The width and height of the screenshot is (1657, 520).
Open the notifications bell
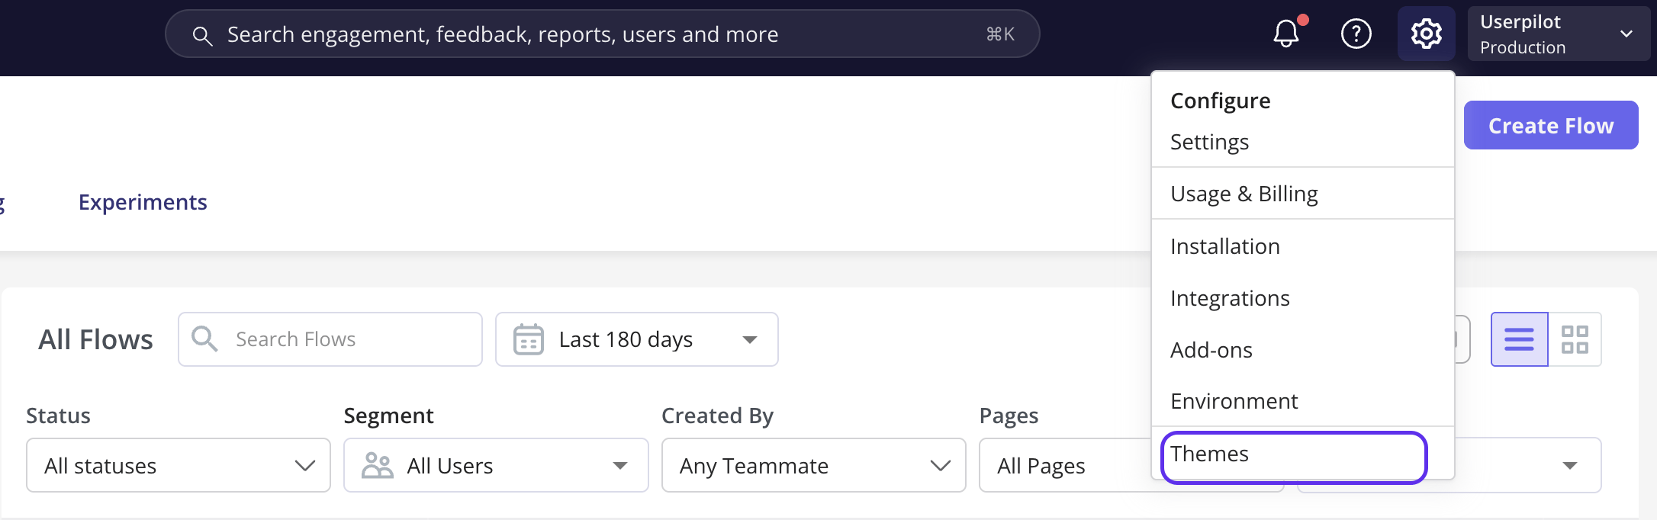coord(1286,34)
